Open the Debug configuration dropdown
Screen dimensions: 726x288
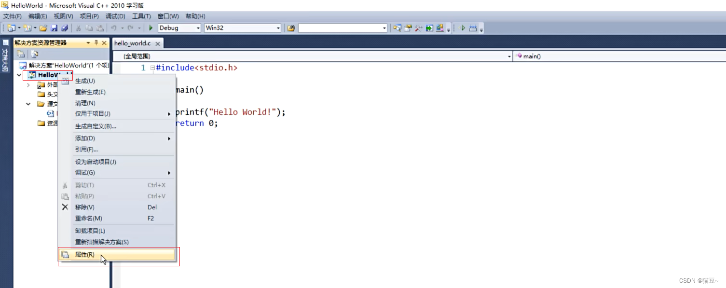coord(198,28)
